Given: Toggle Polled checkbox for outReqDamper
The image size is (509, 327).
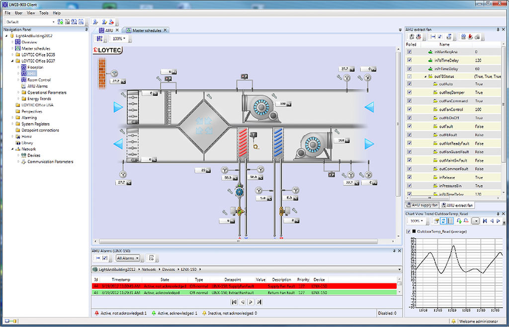Looking at the screenshot, I should coord(410,92).
